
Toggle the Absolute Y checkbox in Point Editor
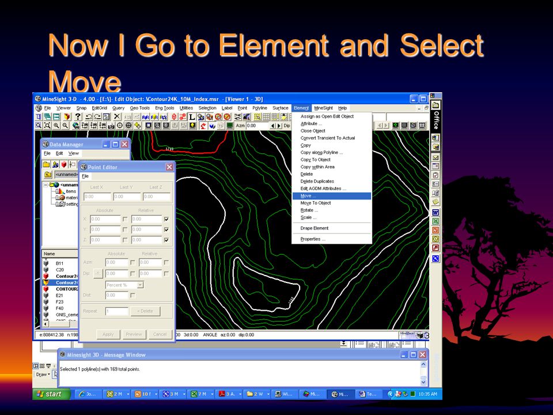(125, 229)
